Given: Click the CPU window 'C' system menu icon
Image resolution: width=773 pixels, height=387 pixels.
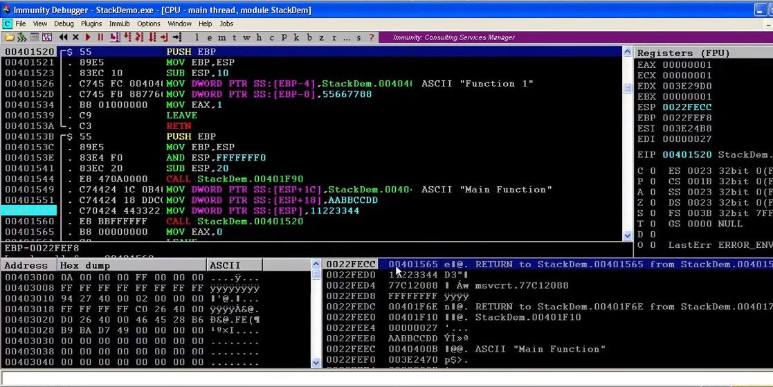Looking at the screenshot, I should point(7,24).
